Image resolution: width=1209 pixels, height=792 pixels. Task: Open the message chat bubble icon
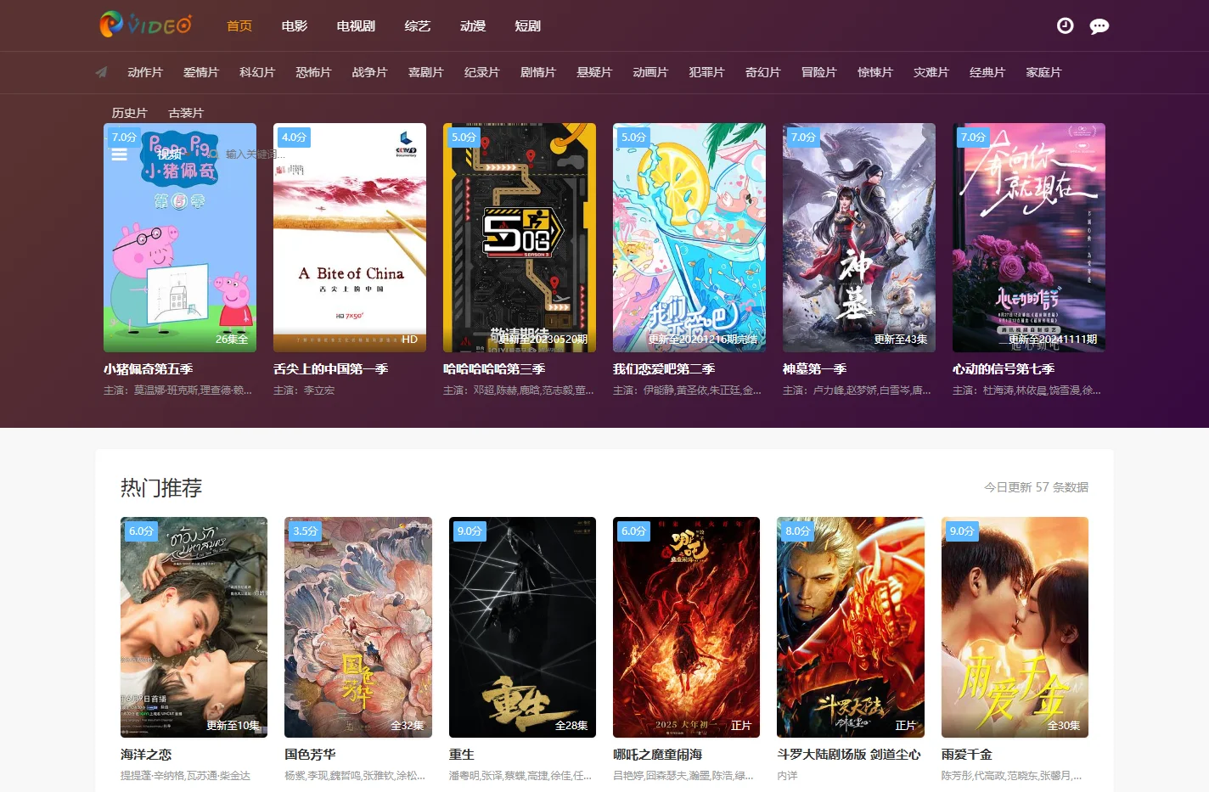(x=1099, y=26)
